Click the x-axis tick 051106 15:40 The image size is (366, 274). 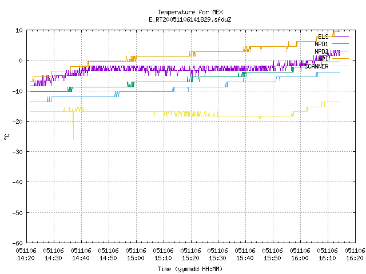(x=245, y=255)
